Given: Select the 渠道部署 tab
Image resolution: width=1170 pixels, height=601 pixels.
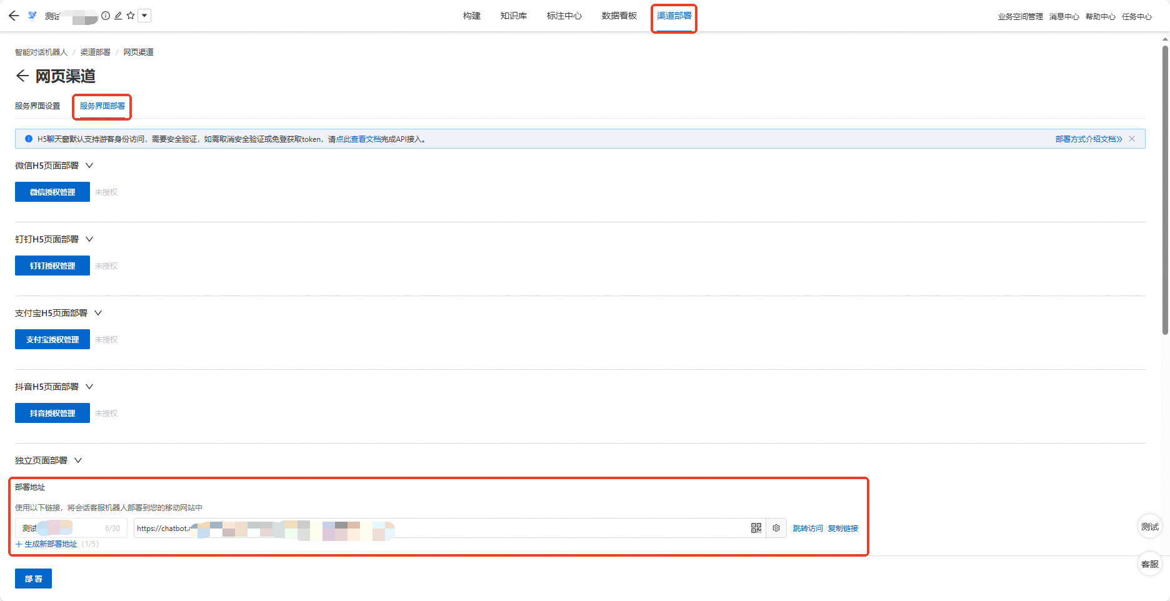Looking at the screenshot, I should coord(674,16).
